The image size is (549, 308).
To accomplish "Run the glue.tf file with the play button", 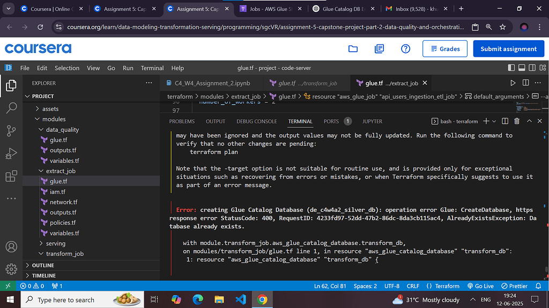I will [513, 83].
